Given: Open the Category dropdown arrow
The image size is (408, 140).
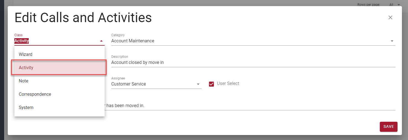Looking at the screenshot, I should (x=392, y=41).
